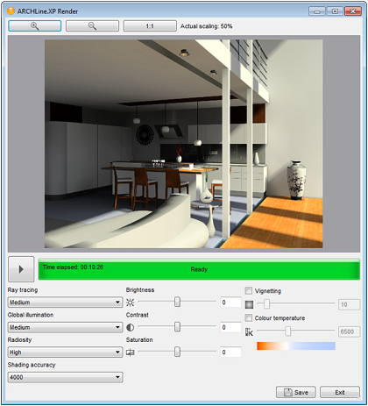The height and width of the screenshot is (406, 368).
Task: Click the colour temperature Kelvin icon
Action: [x=249, y=331]
